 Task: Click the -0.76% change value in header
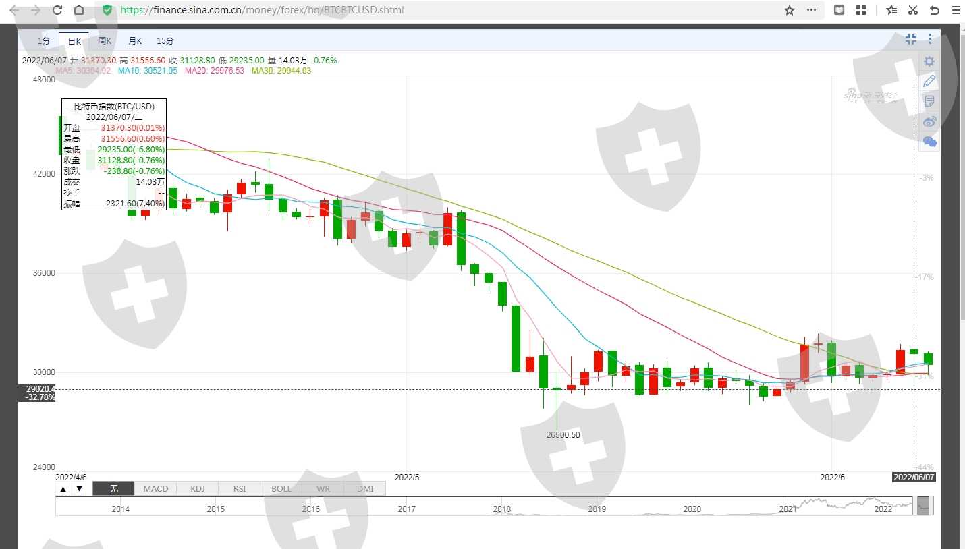click(324, 60)
